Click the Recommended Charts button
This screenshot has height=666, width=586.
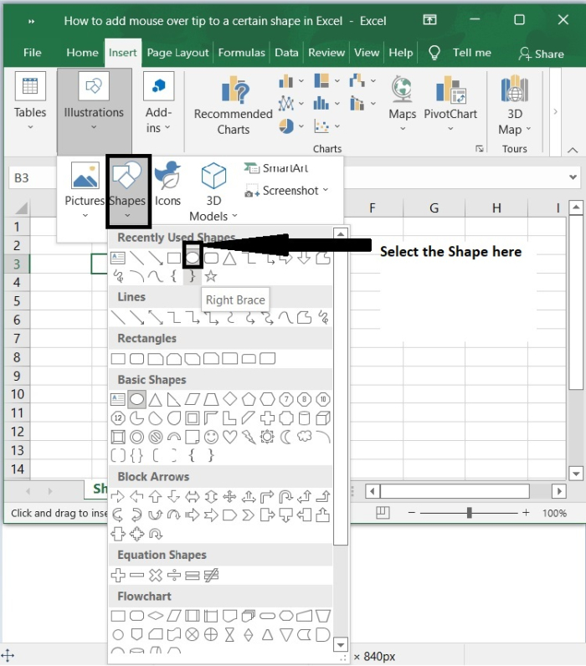pyautogui.click(x=234, y=105)
